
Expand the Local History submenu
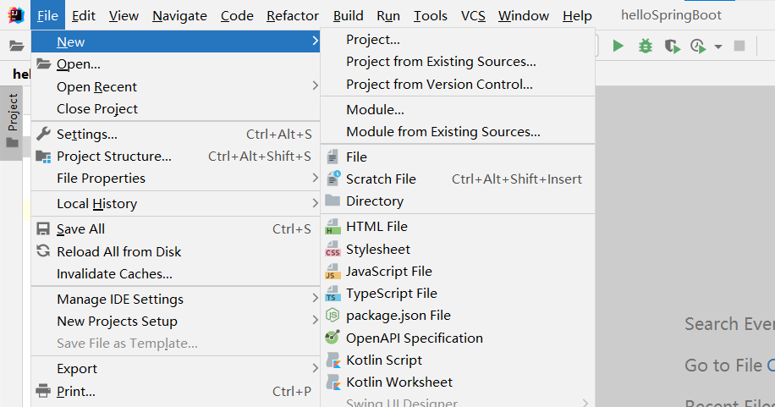[x=96, y=203]
